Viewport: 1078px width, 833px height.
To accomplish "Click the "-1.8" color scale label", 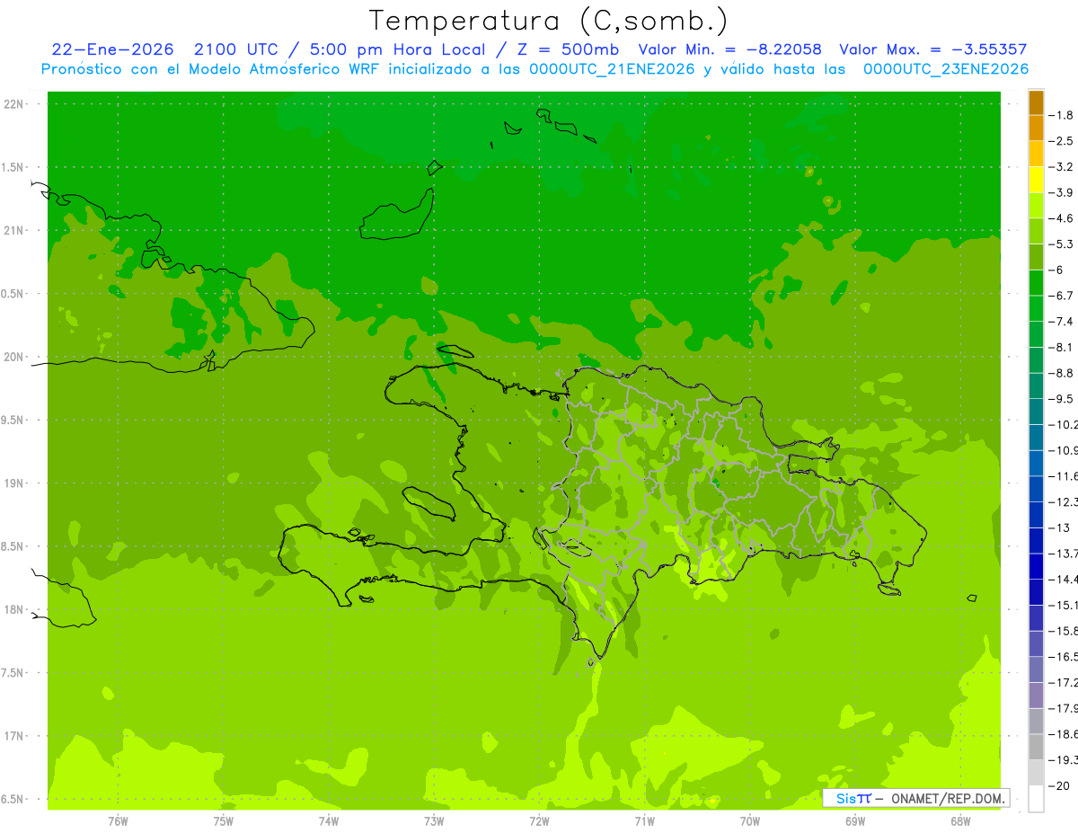I will click(x=1062, y=115).
